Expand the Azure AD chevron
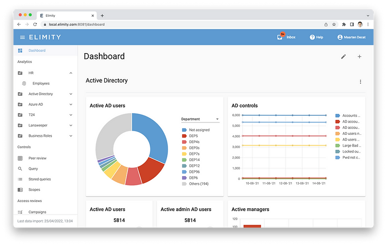This screenshot has width=387, height=246. (71, 104)
